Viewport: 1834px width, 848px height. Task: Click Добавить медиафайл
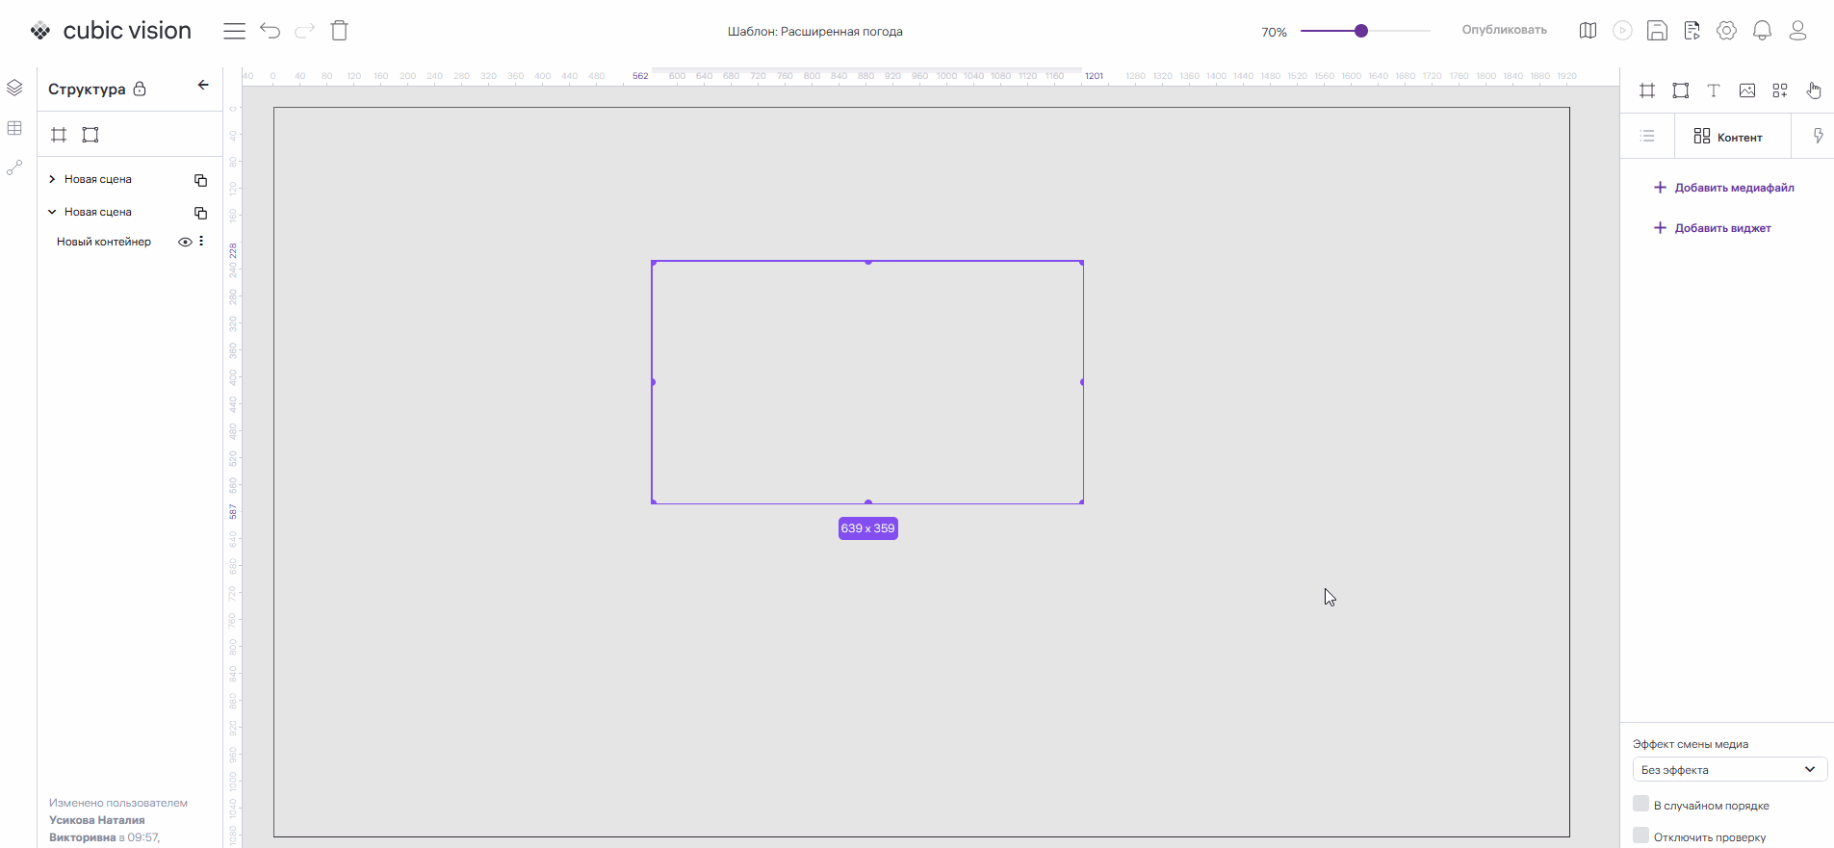(x=1724, y=188)
